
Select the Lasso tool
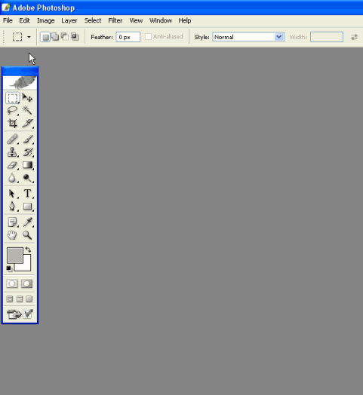pos(12,110)
